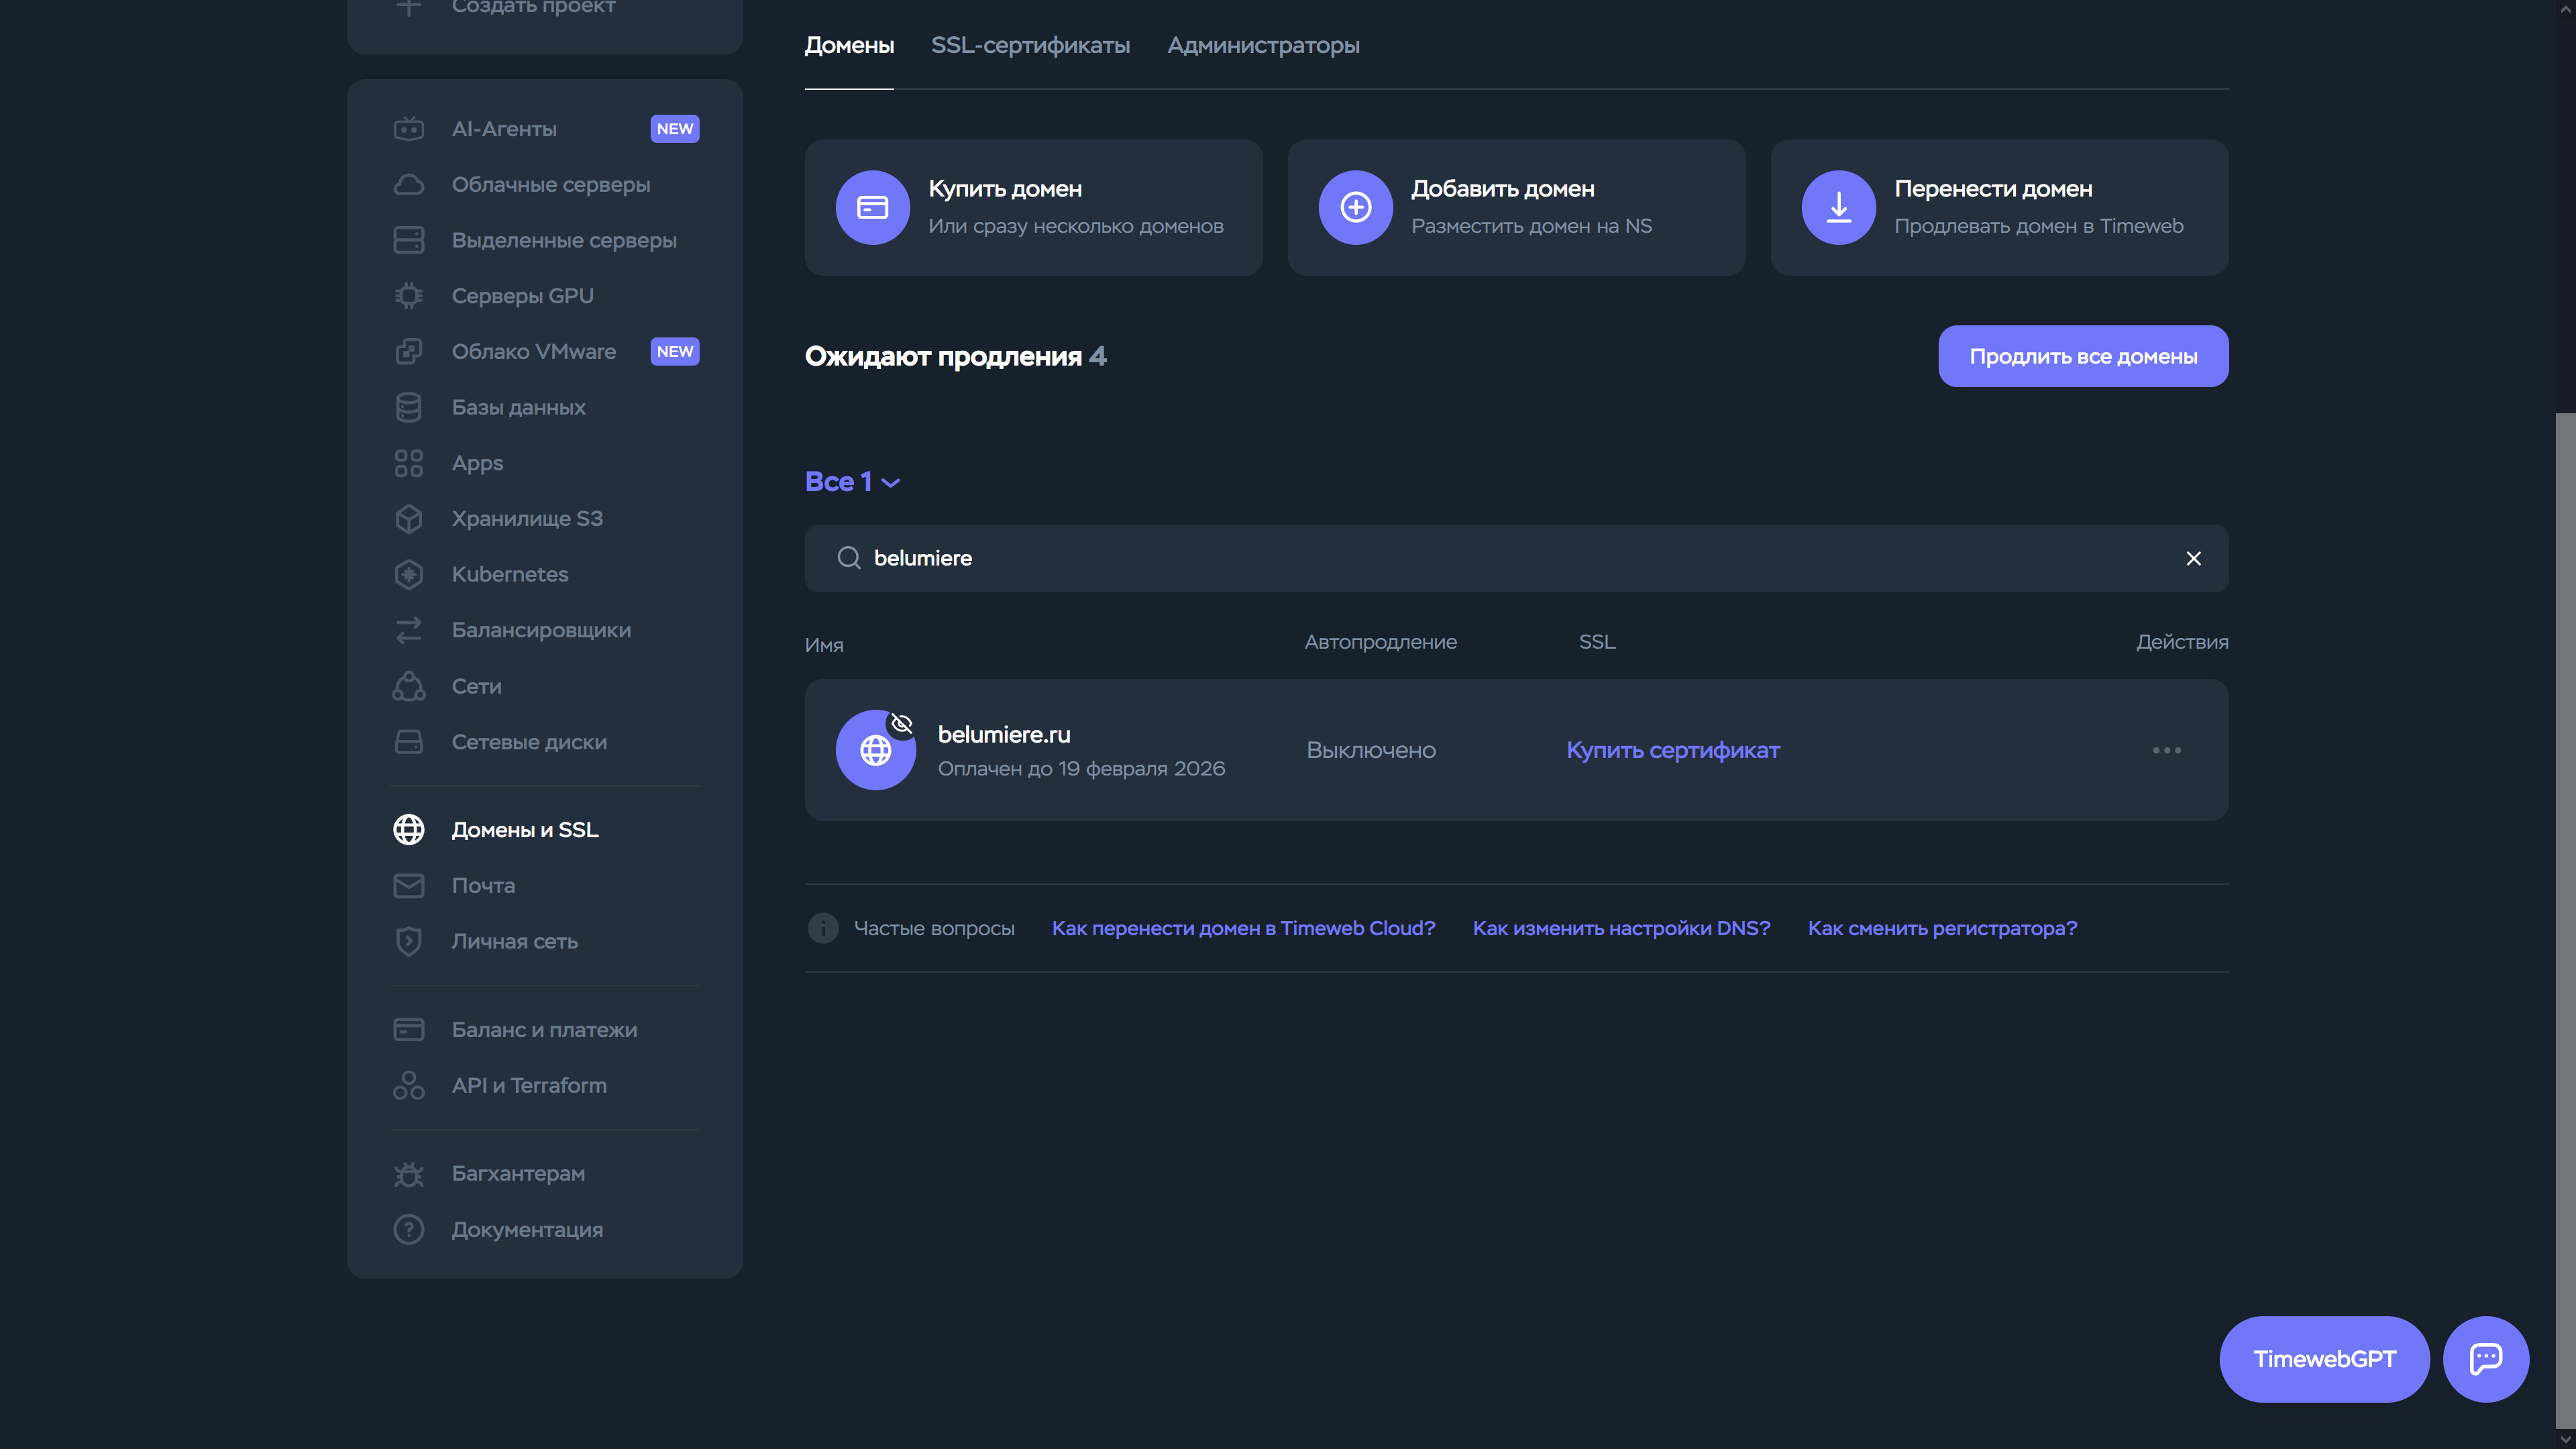This screenshot has width=2576, height=1449.
Task: Clear the belumiere search field
Action: point(2193,559)
